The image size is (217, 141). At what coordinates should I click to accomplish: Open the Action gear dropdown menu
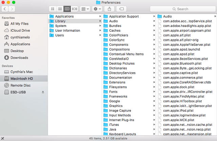pos(97,9)
